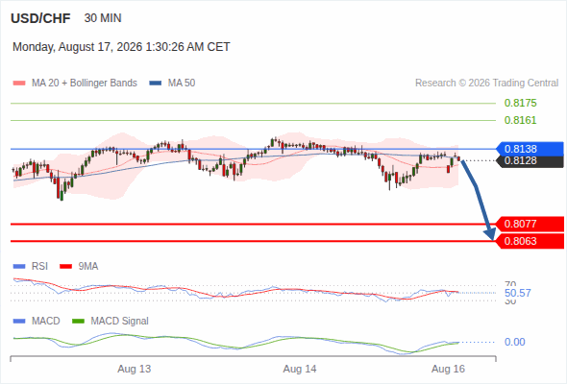
Task: Click the 30 MIN timeframe label
Action: pyautogui.click(x=103, y=18)
